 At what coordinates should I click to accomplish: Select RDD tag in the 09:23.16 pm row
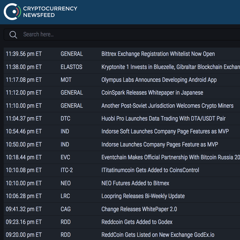coord(65,222)
